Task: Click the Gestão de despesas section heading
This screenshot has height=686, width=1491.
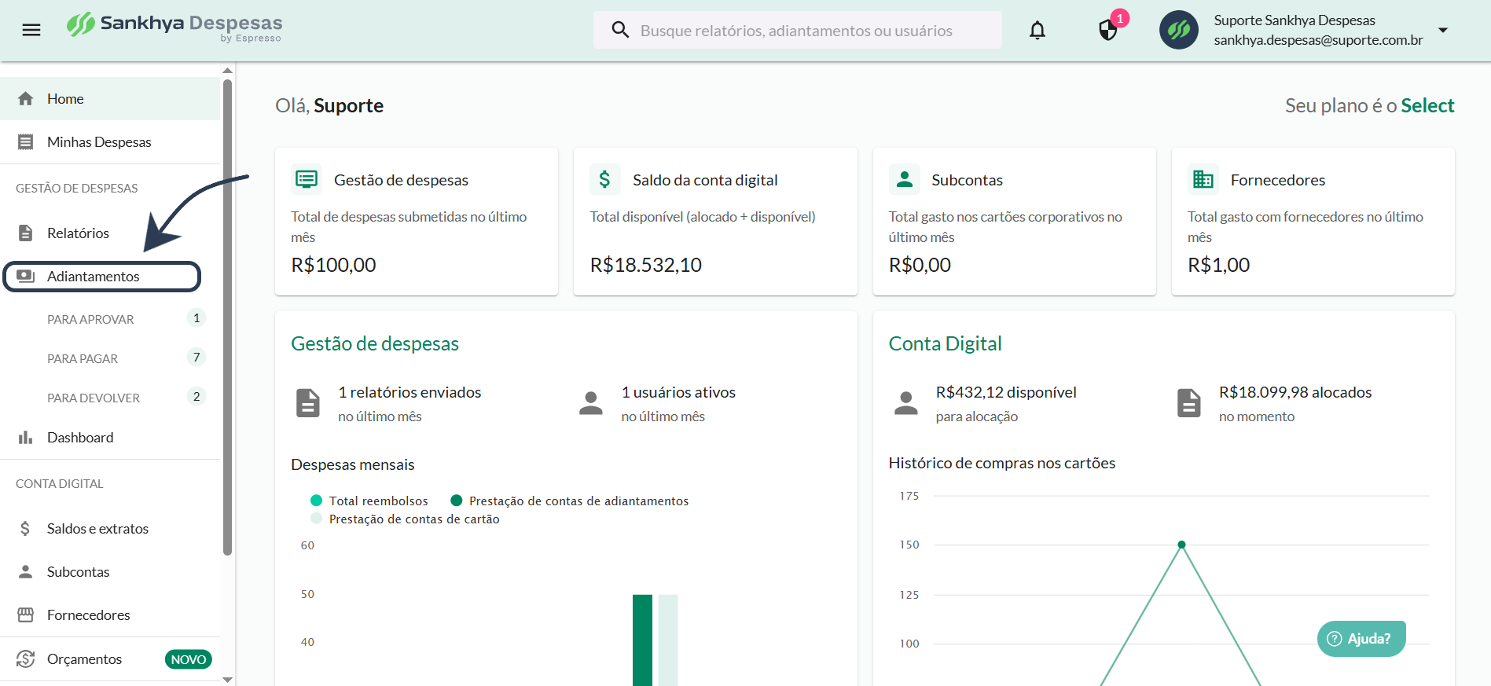Action: coord(375,343)
